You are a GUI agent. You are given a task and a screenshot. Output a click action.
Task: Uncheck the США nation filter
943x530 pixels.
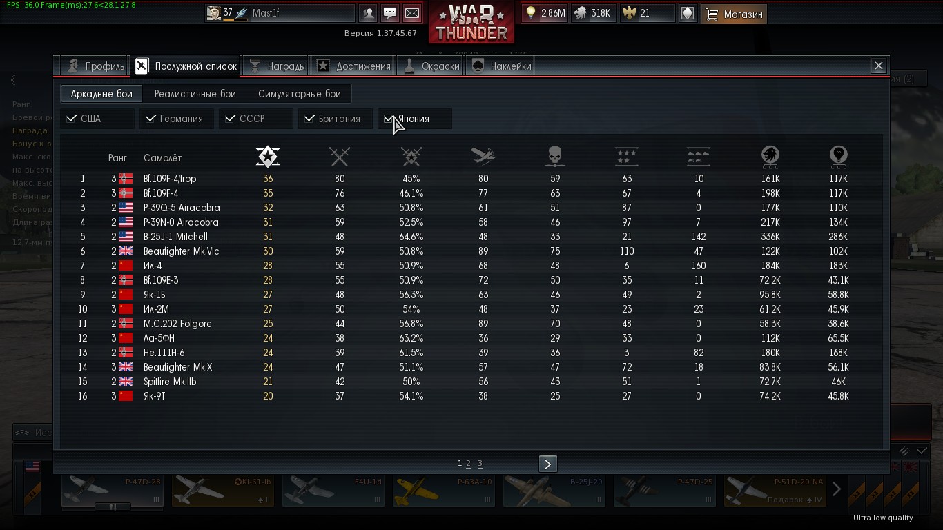coord(97,119)
